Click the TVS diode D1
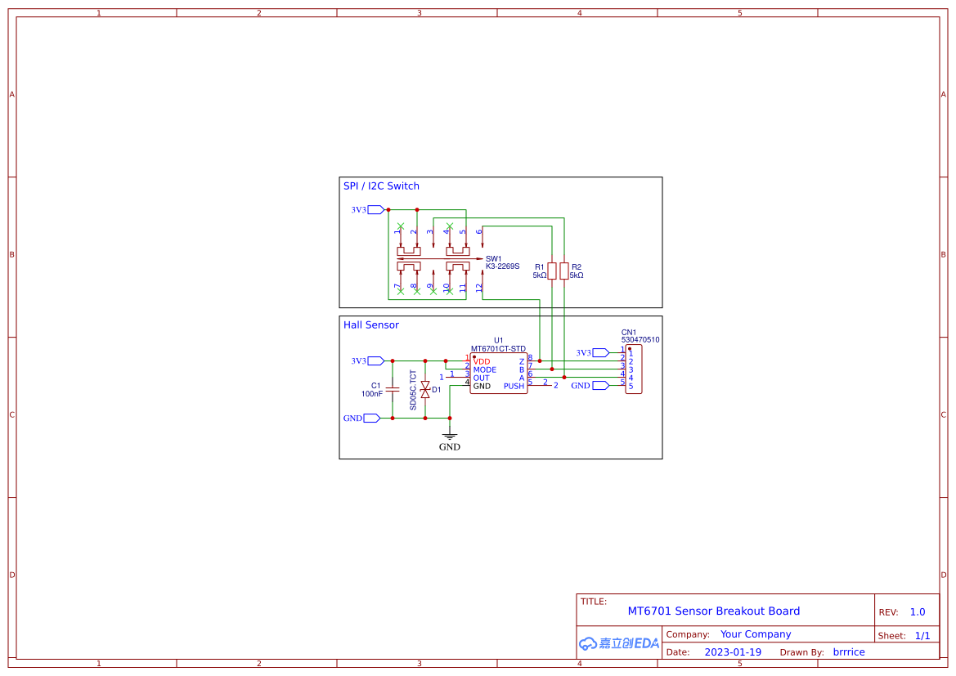The height and width of the screenshot is (676, 956). point(425,389)
